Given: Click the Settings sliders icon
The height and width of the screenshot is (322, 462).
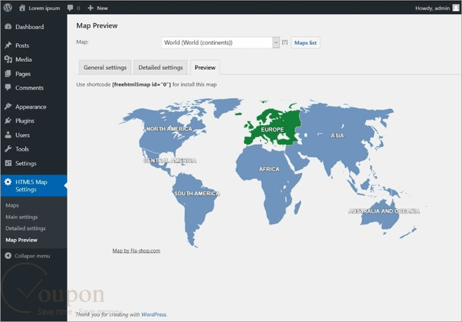Looking at the screenshot, I should coord(8,163).
